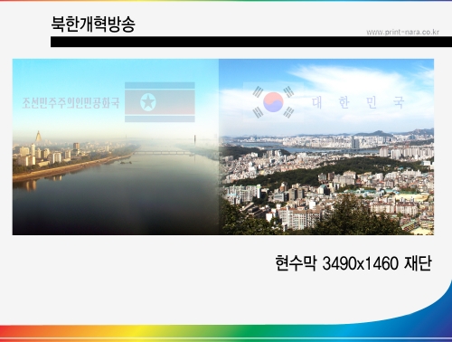Click the 국 character of 대한민국
Screen dimensions: 452x342
tap(399, 102)
